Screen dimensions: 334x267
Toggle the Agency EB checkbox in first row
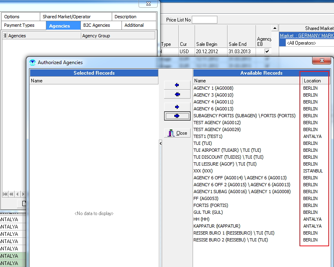click(x=267, y=52)
